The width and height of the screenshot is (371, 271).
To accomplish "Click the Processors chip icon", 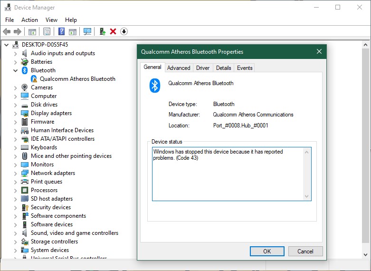I will coord(25,190).
